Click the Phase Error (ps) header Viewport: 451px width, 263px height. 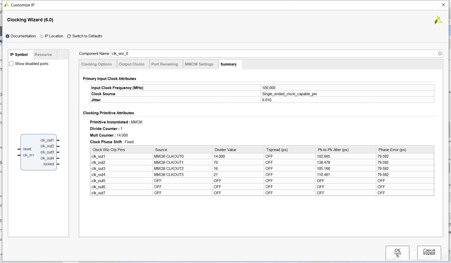pyautogui.click(x=405, y=150)
